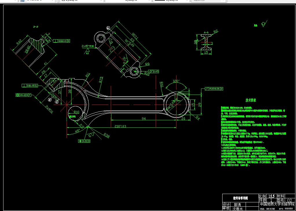
Task: Click the R10 label inside bolt hole circle
Action: [x=76, y=112]
